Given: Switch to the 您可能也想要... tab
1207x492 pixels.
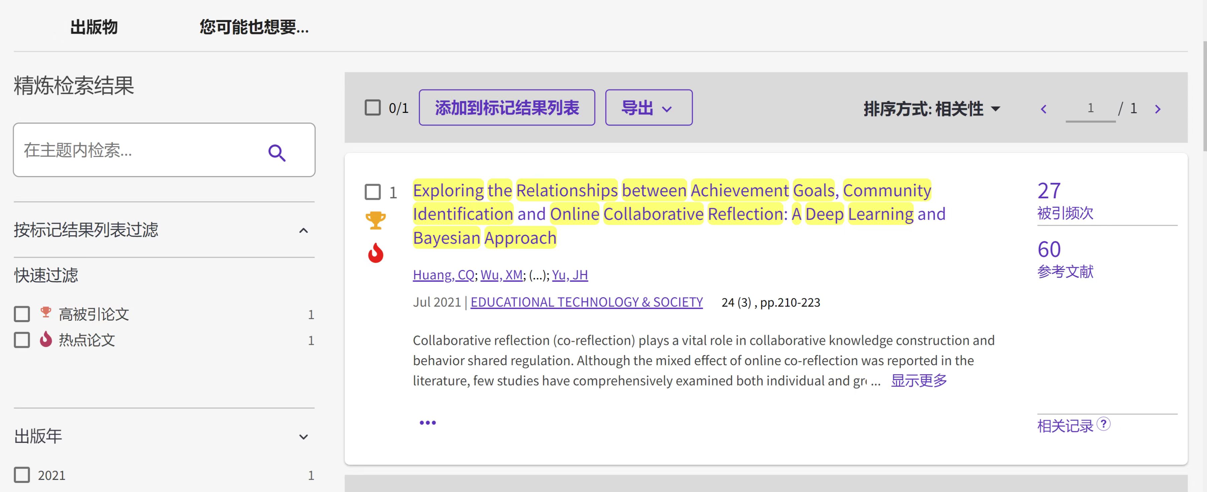Looking at the screenshot, I should click(x=254, y=27).
